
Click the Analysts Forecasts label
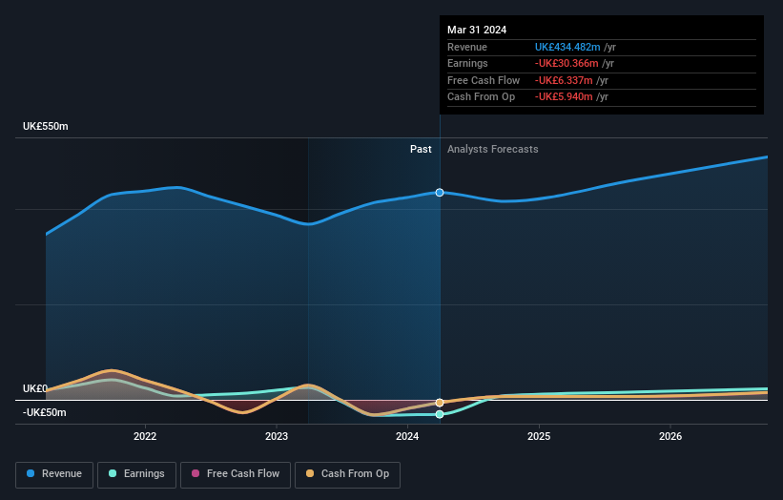(x=493, y=149)
